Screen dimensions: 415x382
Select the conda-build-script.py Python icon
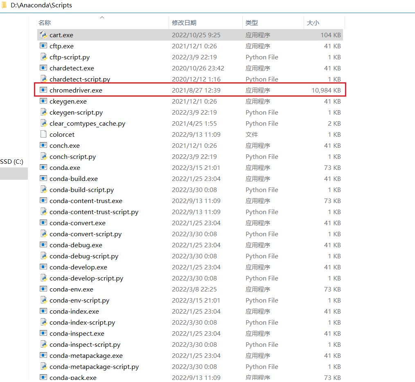pyautogui.click(x=43, y=190)
